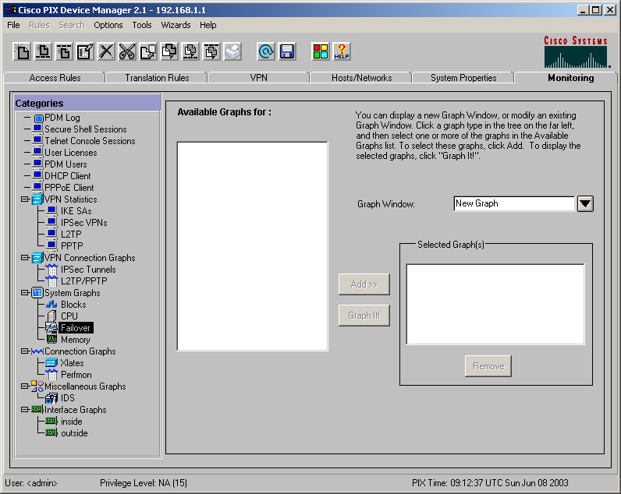Select IPSec Tunnels graph item
The height and width of the screenshot is (494, 621).
pyautogui.click(x=88, y=270)
